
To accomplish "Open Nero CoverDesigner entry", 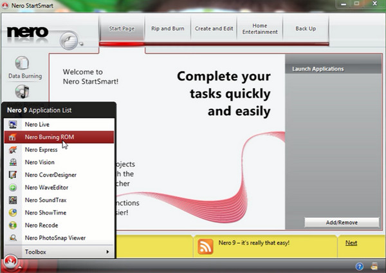I will click(x=59, y=174).
